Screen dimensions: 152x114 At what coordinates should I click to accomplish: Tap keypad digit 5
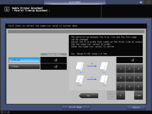[x=129, y=78]
